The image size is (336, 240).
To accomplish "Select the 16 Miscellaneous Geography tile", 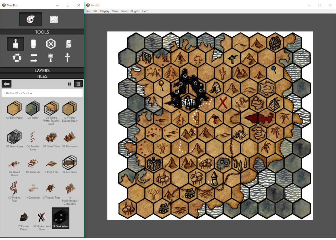I will coord(70,194).
